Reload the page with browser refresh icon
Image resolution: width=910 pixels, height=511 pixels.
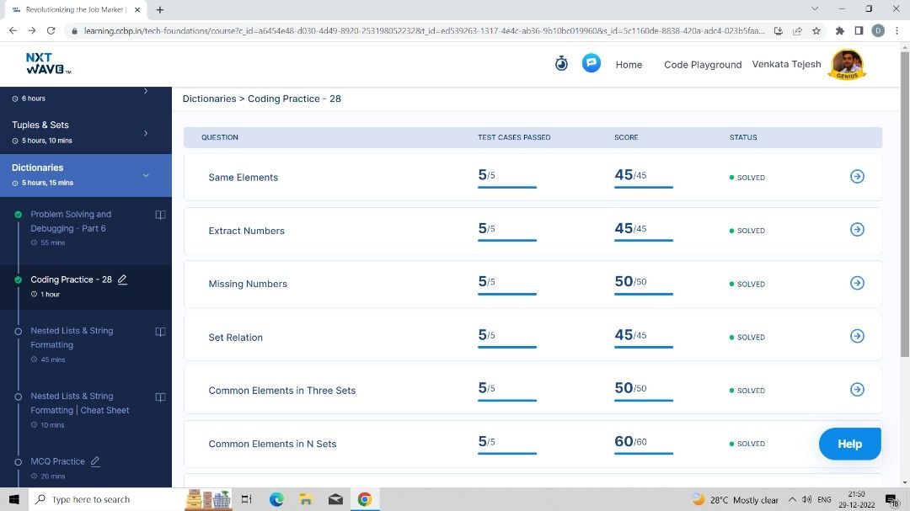51,31
